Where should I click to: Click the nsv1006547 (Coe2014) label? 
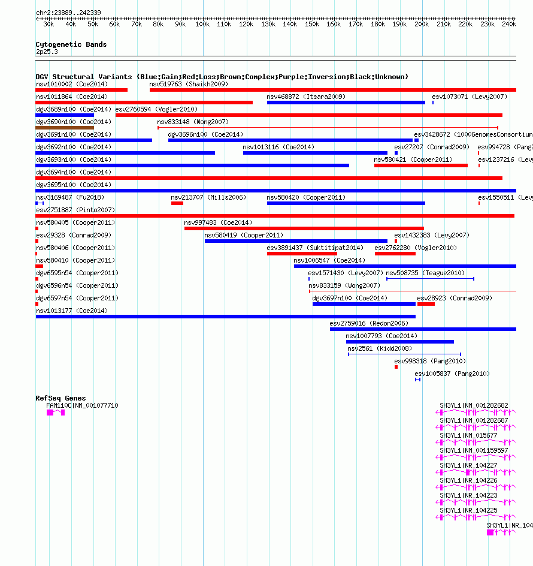[x=329, y=261]
